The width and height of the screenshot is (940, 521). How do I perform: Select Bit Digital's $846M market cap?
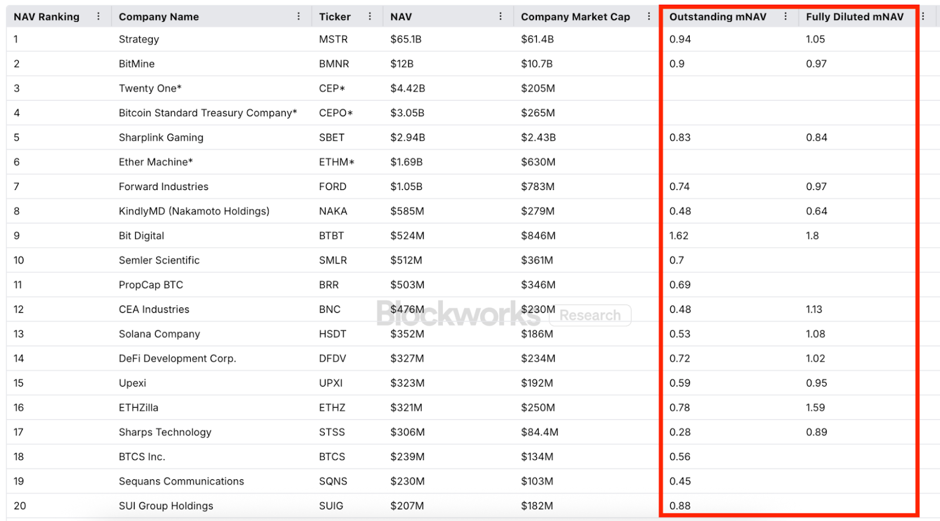pos(538,236)
